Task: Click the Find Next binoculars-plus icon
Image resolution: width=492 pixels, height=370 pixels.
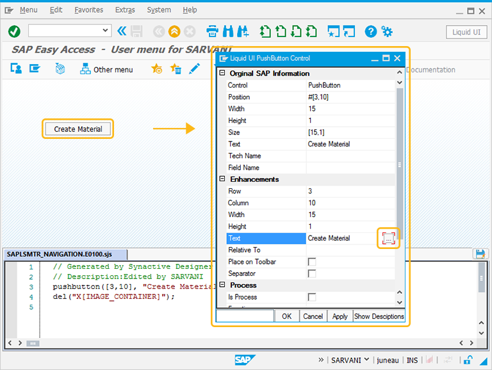Action: pos(243,31)
